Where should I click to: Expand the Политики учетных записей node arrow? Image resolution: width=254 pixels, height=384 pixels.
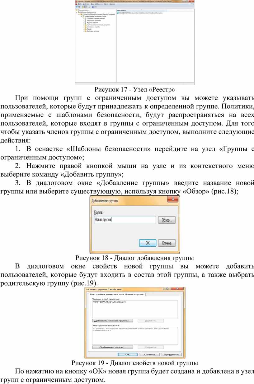83,18
